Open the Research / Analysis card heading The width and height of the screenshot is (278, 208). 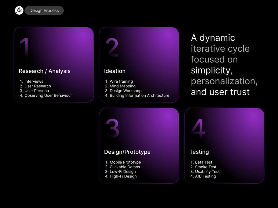[45, 71]
